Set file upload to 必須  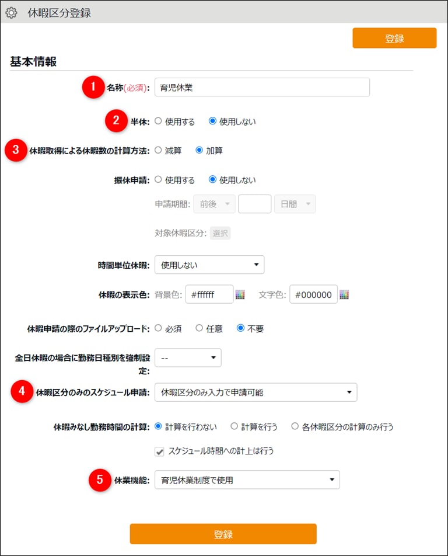(158, 329)
